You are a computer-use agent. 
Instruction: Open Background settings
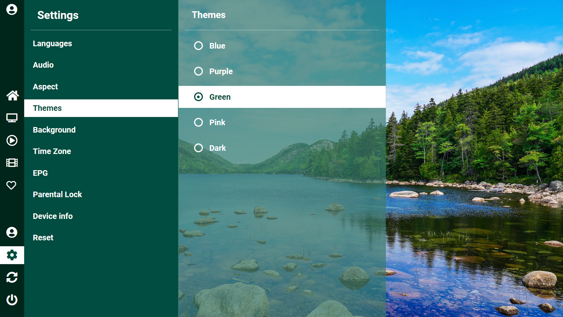(101, 130)
